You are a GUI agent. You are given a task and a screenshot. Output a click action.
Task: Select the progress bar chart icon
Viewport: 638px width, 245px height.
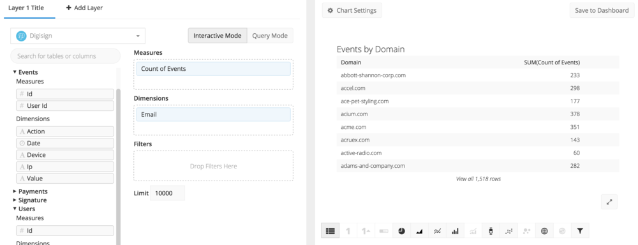coord(383,231)
